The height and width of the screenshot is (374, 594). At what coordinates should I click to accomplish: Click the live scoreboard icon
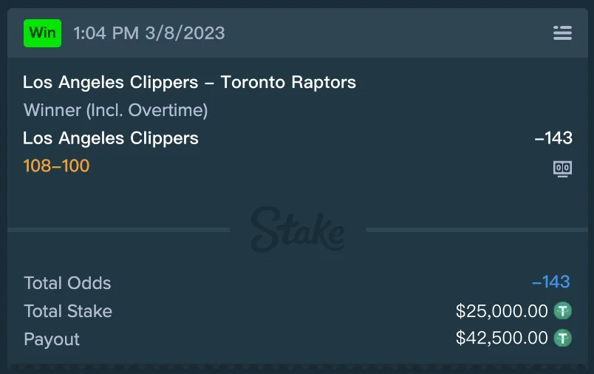pyautogui.click(x=562, y=169)
